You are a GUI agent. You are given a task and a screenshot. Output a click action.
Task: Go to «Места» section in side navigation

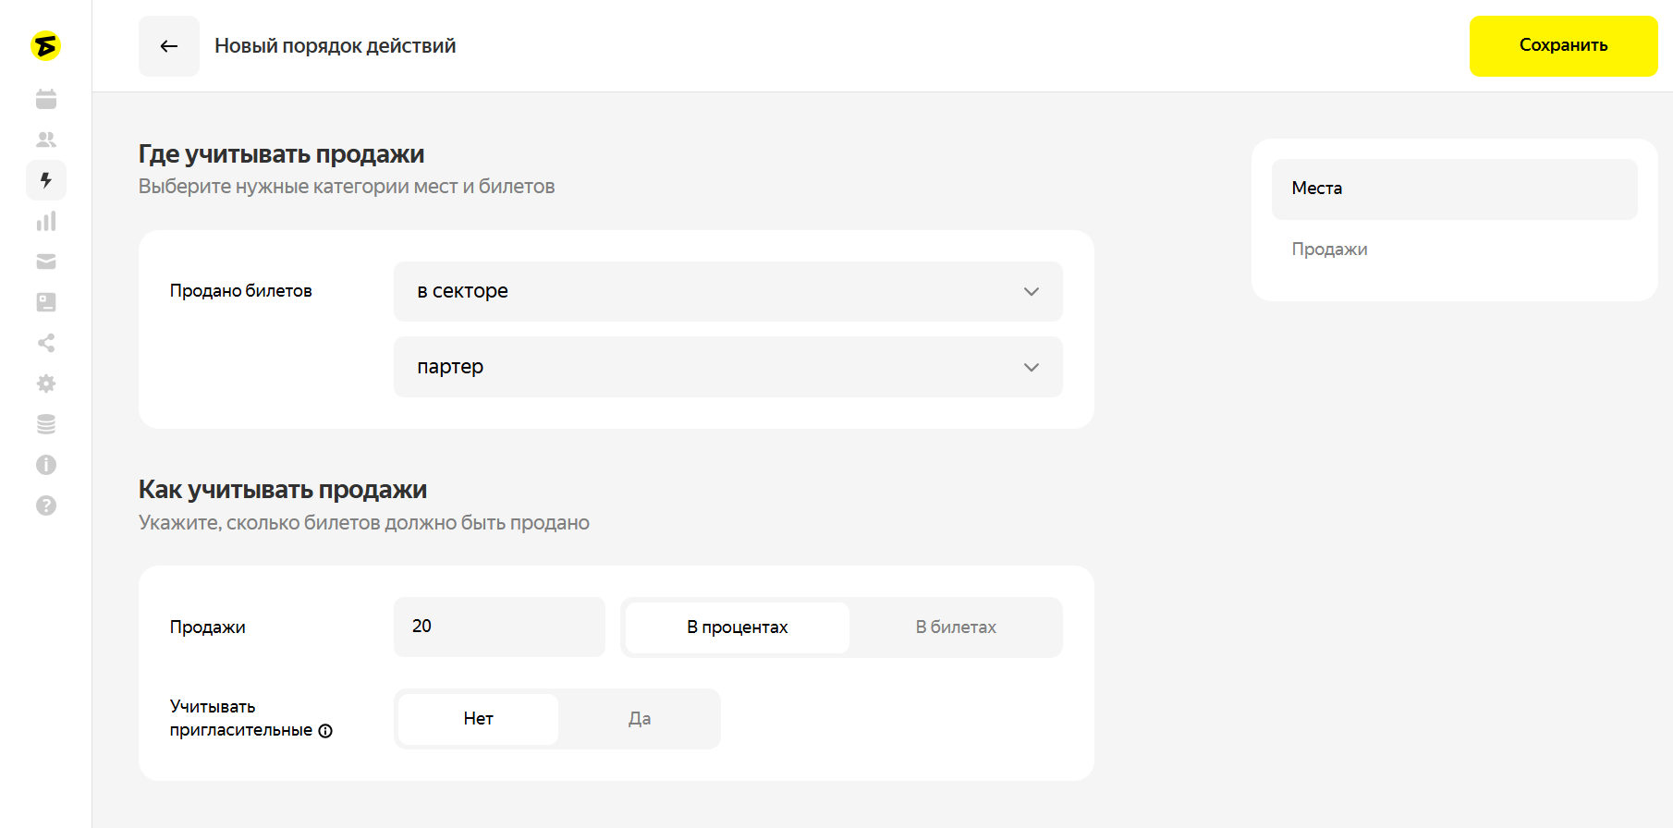[1454, 189]
